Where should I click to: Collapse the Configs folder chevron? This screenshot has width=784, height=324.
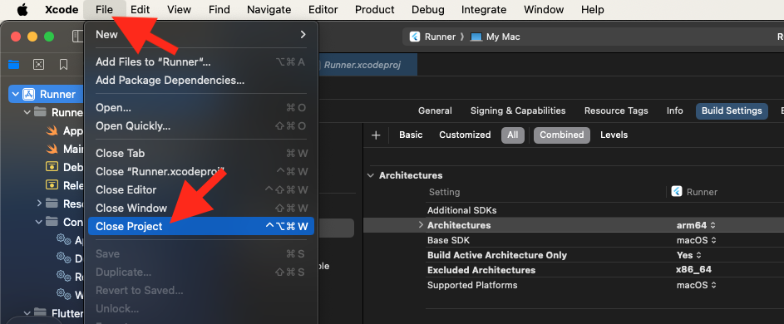(40, 222)
